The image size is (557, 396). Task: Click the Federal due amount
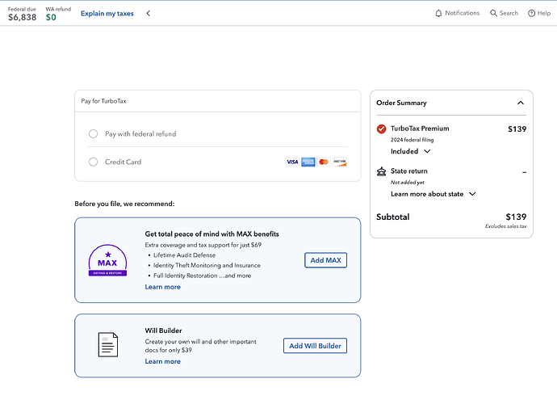[x=22, y=17]
